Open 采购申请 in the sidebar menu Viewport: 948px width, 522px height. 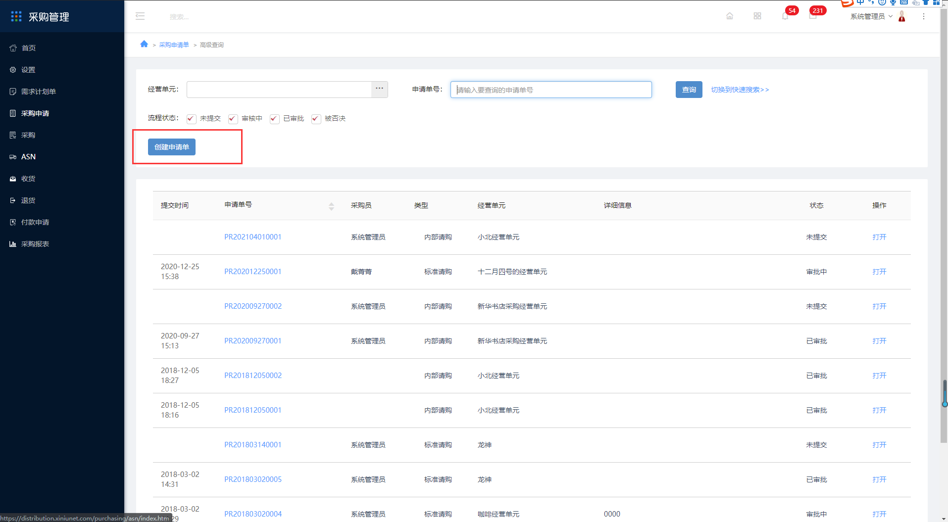click(x=35, y=113)
